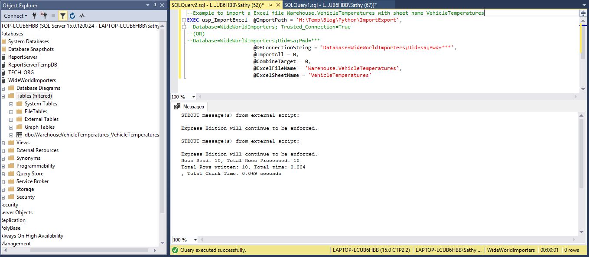
Task: Click the Tables (filtered) folder icon
Action: point(11,96)
